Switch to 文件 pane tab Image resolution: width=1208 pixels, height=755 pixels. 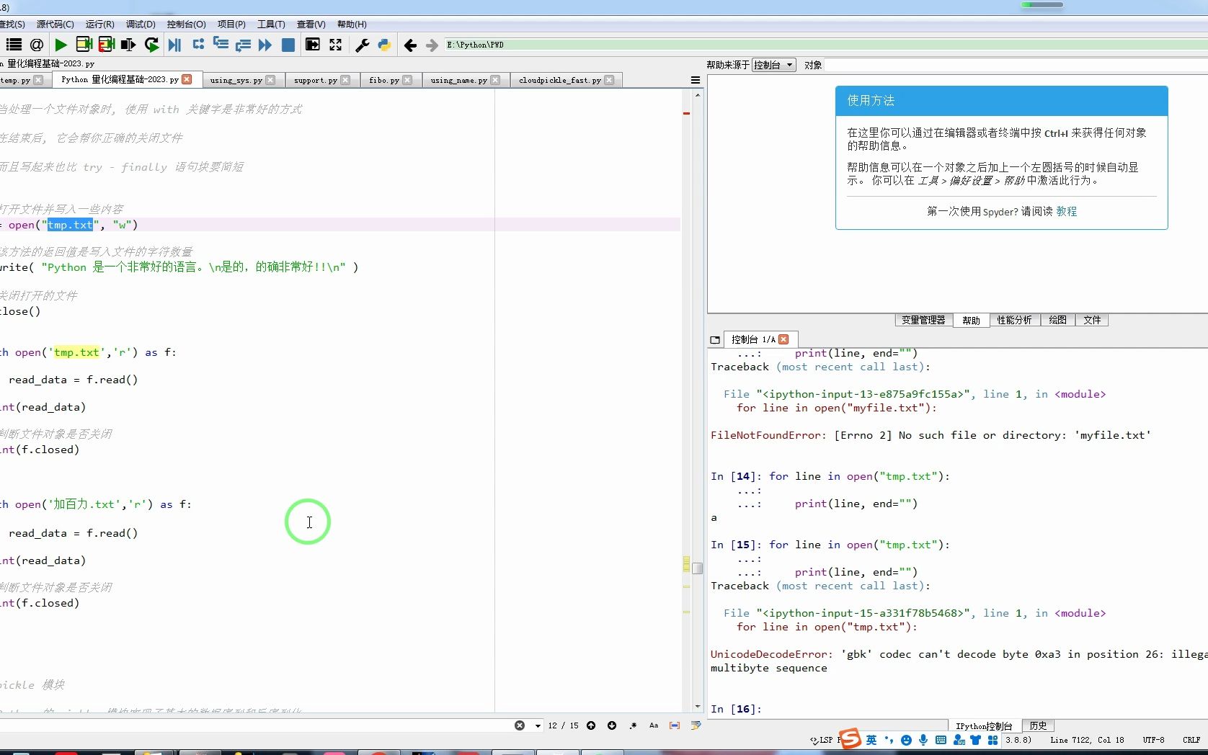pyautogui.click(x=1092, y=320)
